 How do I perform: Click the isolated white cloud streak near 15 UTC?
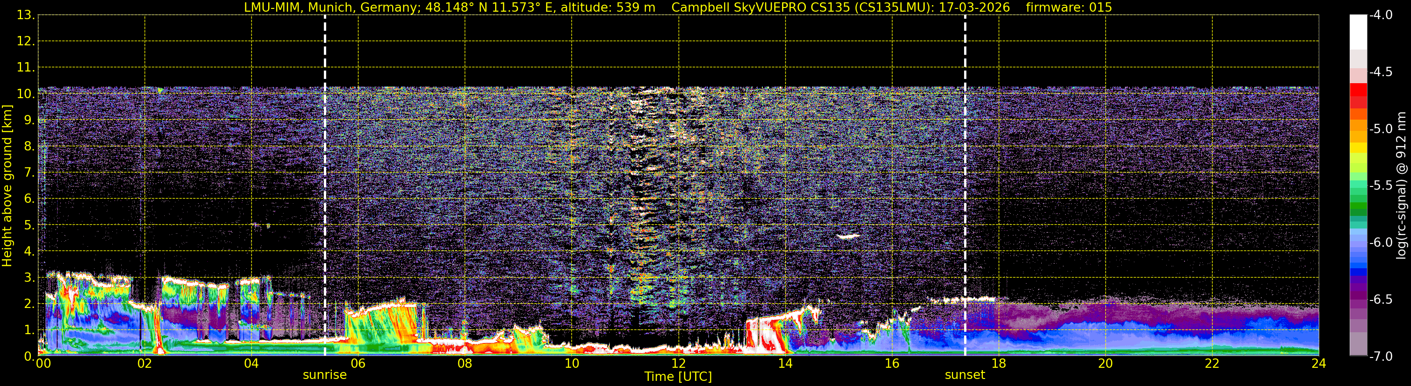(x=848, y=237)
